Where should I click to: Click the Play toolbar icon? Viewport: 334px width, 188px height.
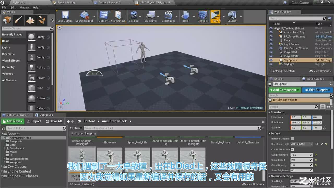pyautogui.click(x=215, y=16)
